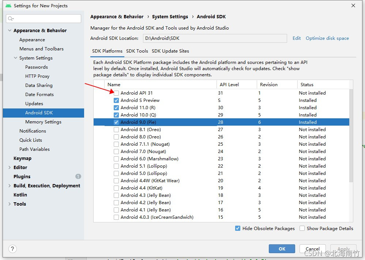Click the Edit SDK location link
The height and width of the screenshot is (260, 365).
(x=297, y=38)
